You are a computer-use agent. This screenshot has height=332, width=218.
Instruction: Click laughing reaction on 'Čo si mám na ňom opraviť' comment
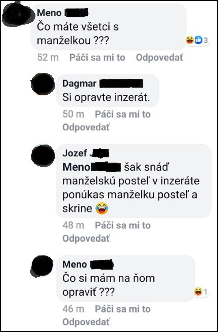click(x=198, y=292)
